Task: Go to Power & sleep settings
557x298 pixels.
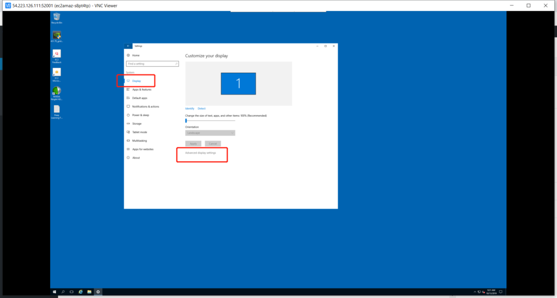Action: [x=141, y=115]
